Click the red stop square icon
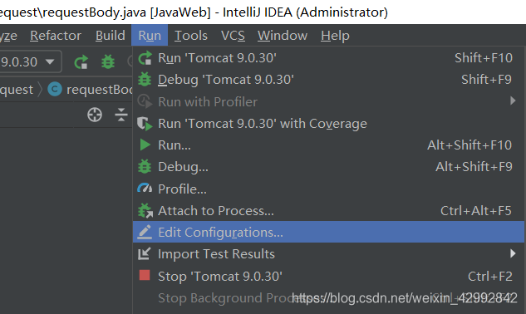The width and height of the screenshot is (526, 314). tap(145, 276)
